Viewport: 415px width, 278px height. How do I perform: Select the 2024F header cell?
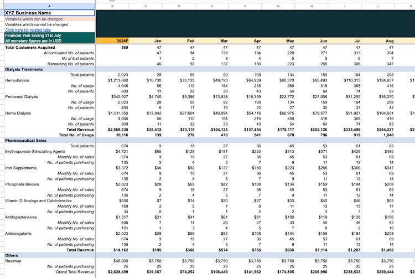[x=112, y=41]
